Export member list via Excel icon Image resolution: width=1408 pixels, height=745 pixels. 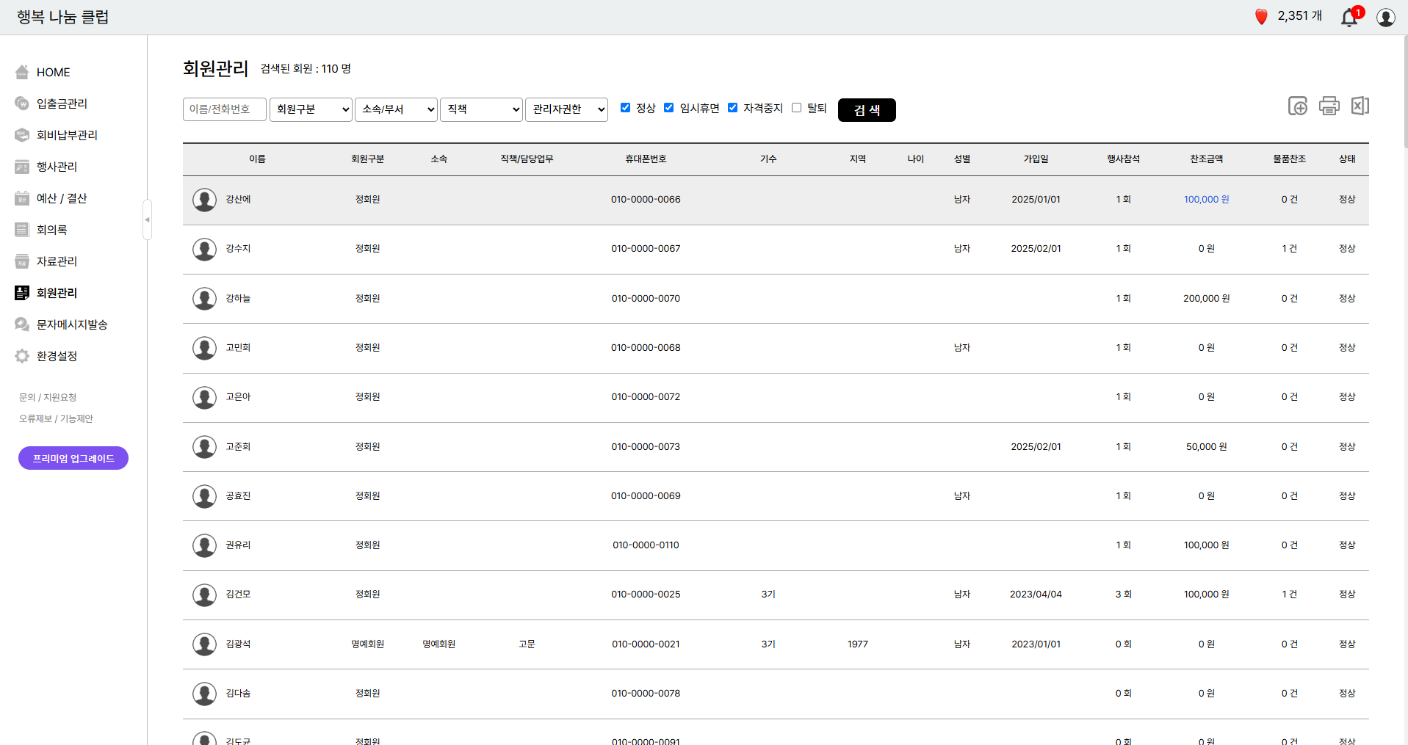(x=1360, y=106)
